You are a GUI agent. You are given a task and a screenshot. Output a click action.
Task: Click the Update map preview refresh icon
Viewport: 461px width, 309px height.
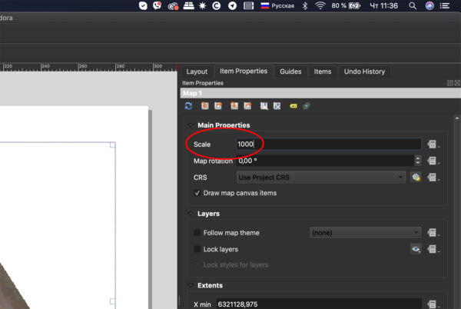[x=188, y=106]
